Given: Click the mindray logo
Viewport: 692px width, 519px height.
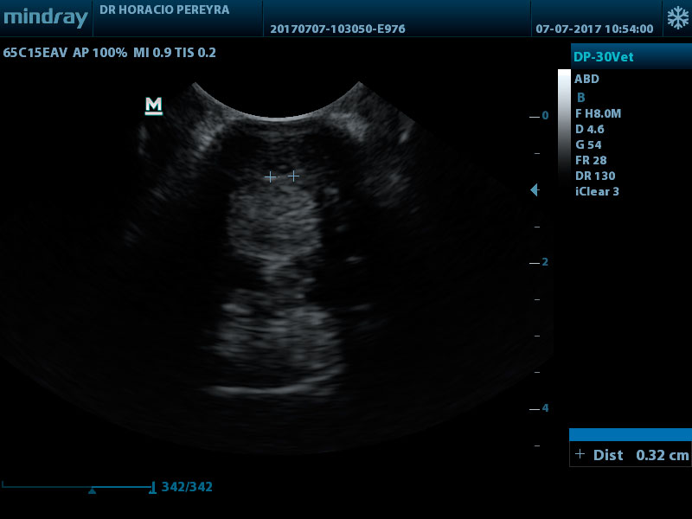Looking at the screenshot, I should [46, 17].
